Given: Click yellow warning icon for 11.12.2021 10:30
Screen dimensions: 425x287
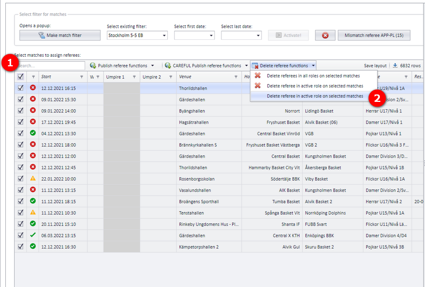Looking at the screenshot, I should pos(33,212).
